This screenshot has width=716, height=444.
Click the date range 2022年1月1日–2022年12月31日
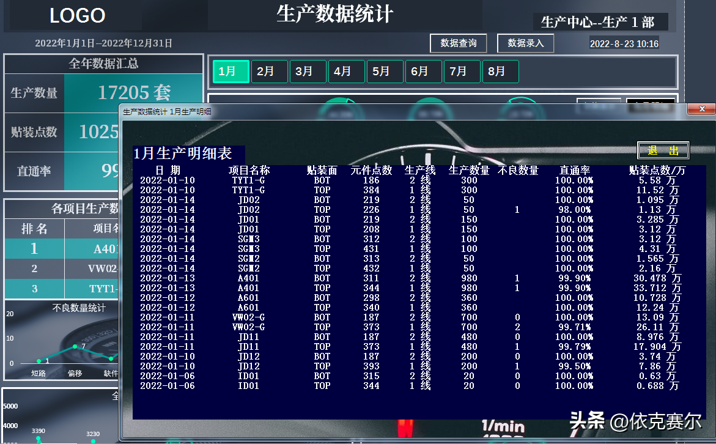tap(104, 43)
